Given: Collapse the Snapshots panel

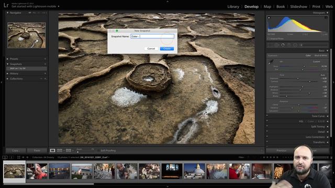Looking at the screenshot, I should coord(7,64).
